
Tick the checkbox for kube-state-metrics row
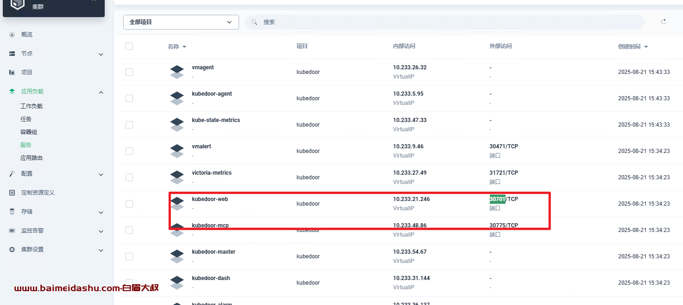tap(129, 125)
